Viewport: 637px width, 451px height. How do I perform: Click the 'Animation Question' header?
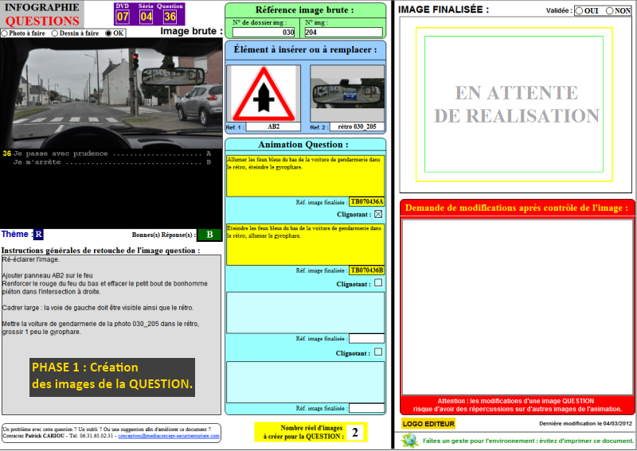tap(303, 145)
